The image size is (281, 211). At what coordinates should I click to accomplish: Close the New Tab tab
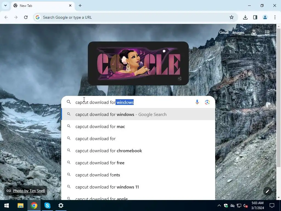70,5
